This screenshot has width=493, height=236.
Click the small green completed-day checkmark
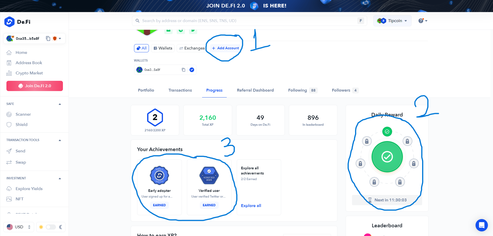[x=387, y=132]
